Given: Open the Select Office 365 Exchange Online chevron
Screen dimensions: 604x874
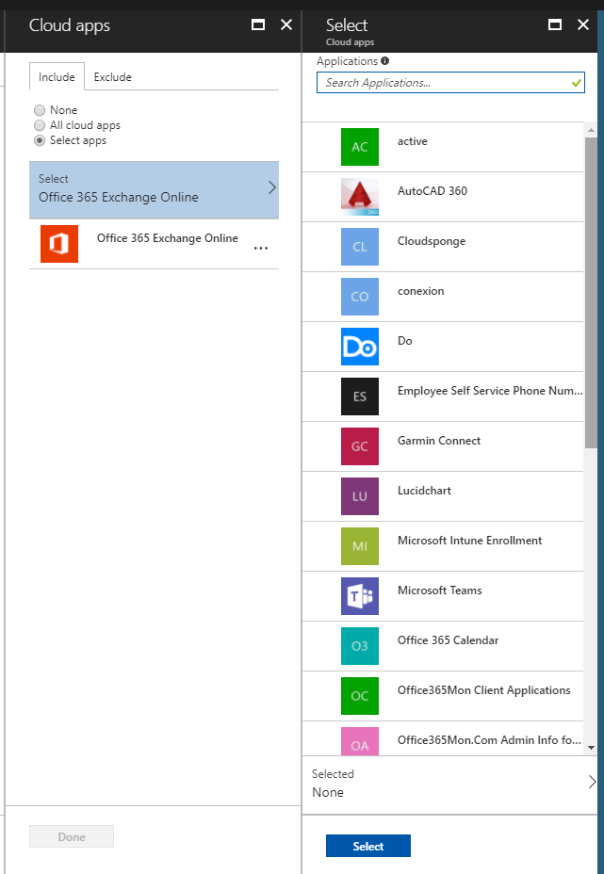Looking at the screenshot, I should pos(271,188).
